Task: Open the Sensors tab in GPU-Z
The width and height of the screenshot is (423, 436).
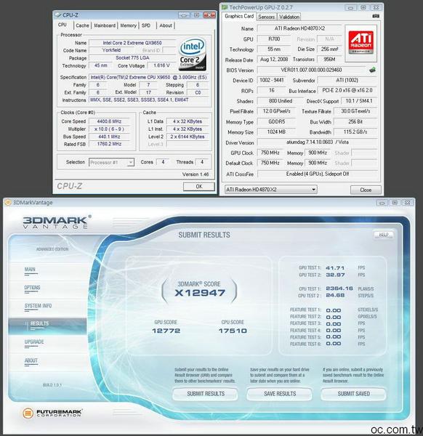Action: (x=266, y=17)
